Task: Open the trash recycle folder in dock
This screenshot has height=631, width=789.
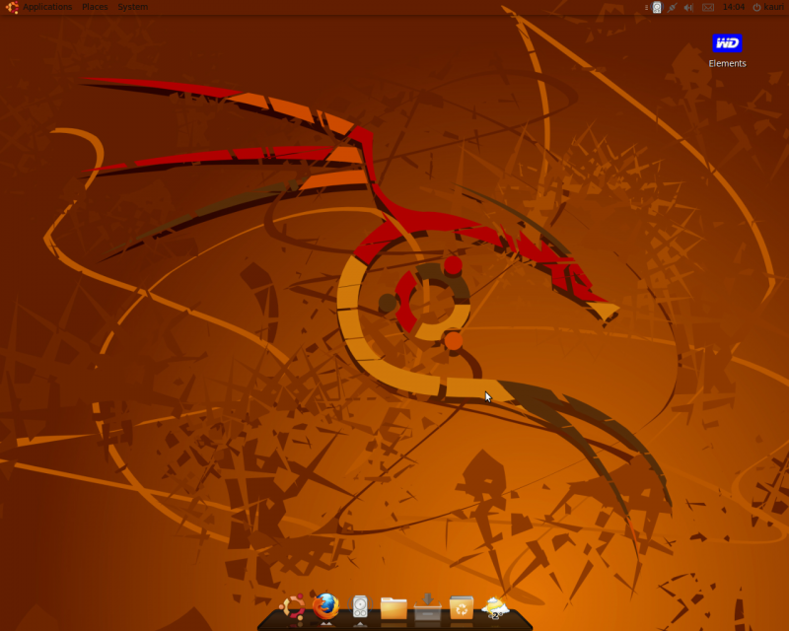Action: 462,607
